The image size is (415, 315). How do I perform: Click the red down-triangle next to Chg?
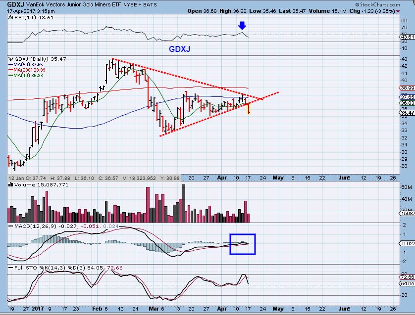coord(398,11)
